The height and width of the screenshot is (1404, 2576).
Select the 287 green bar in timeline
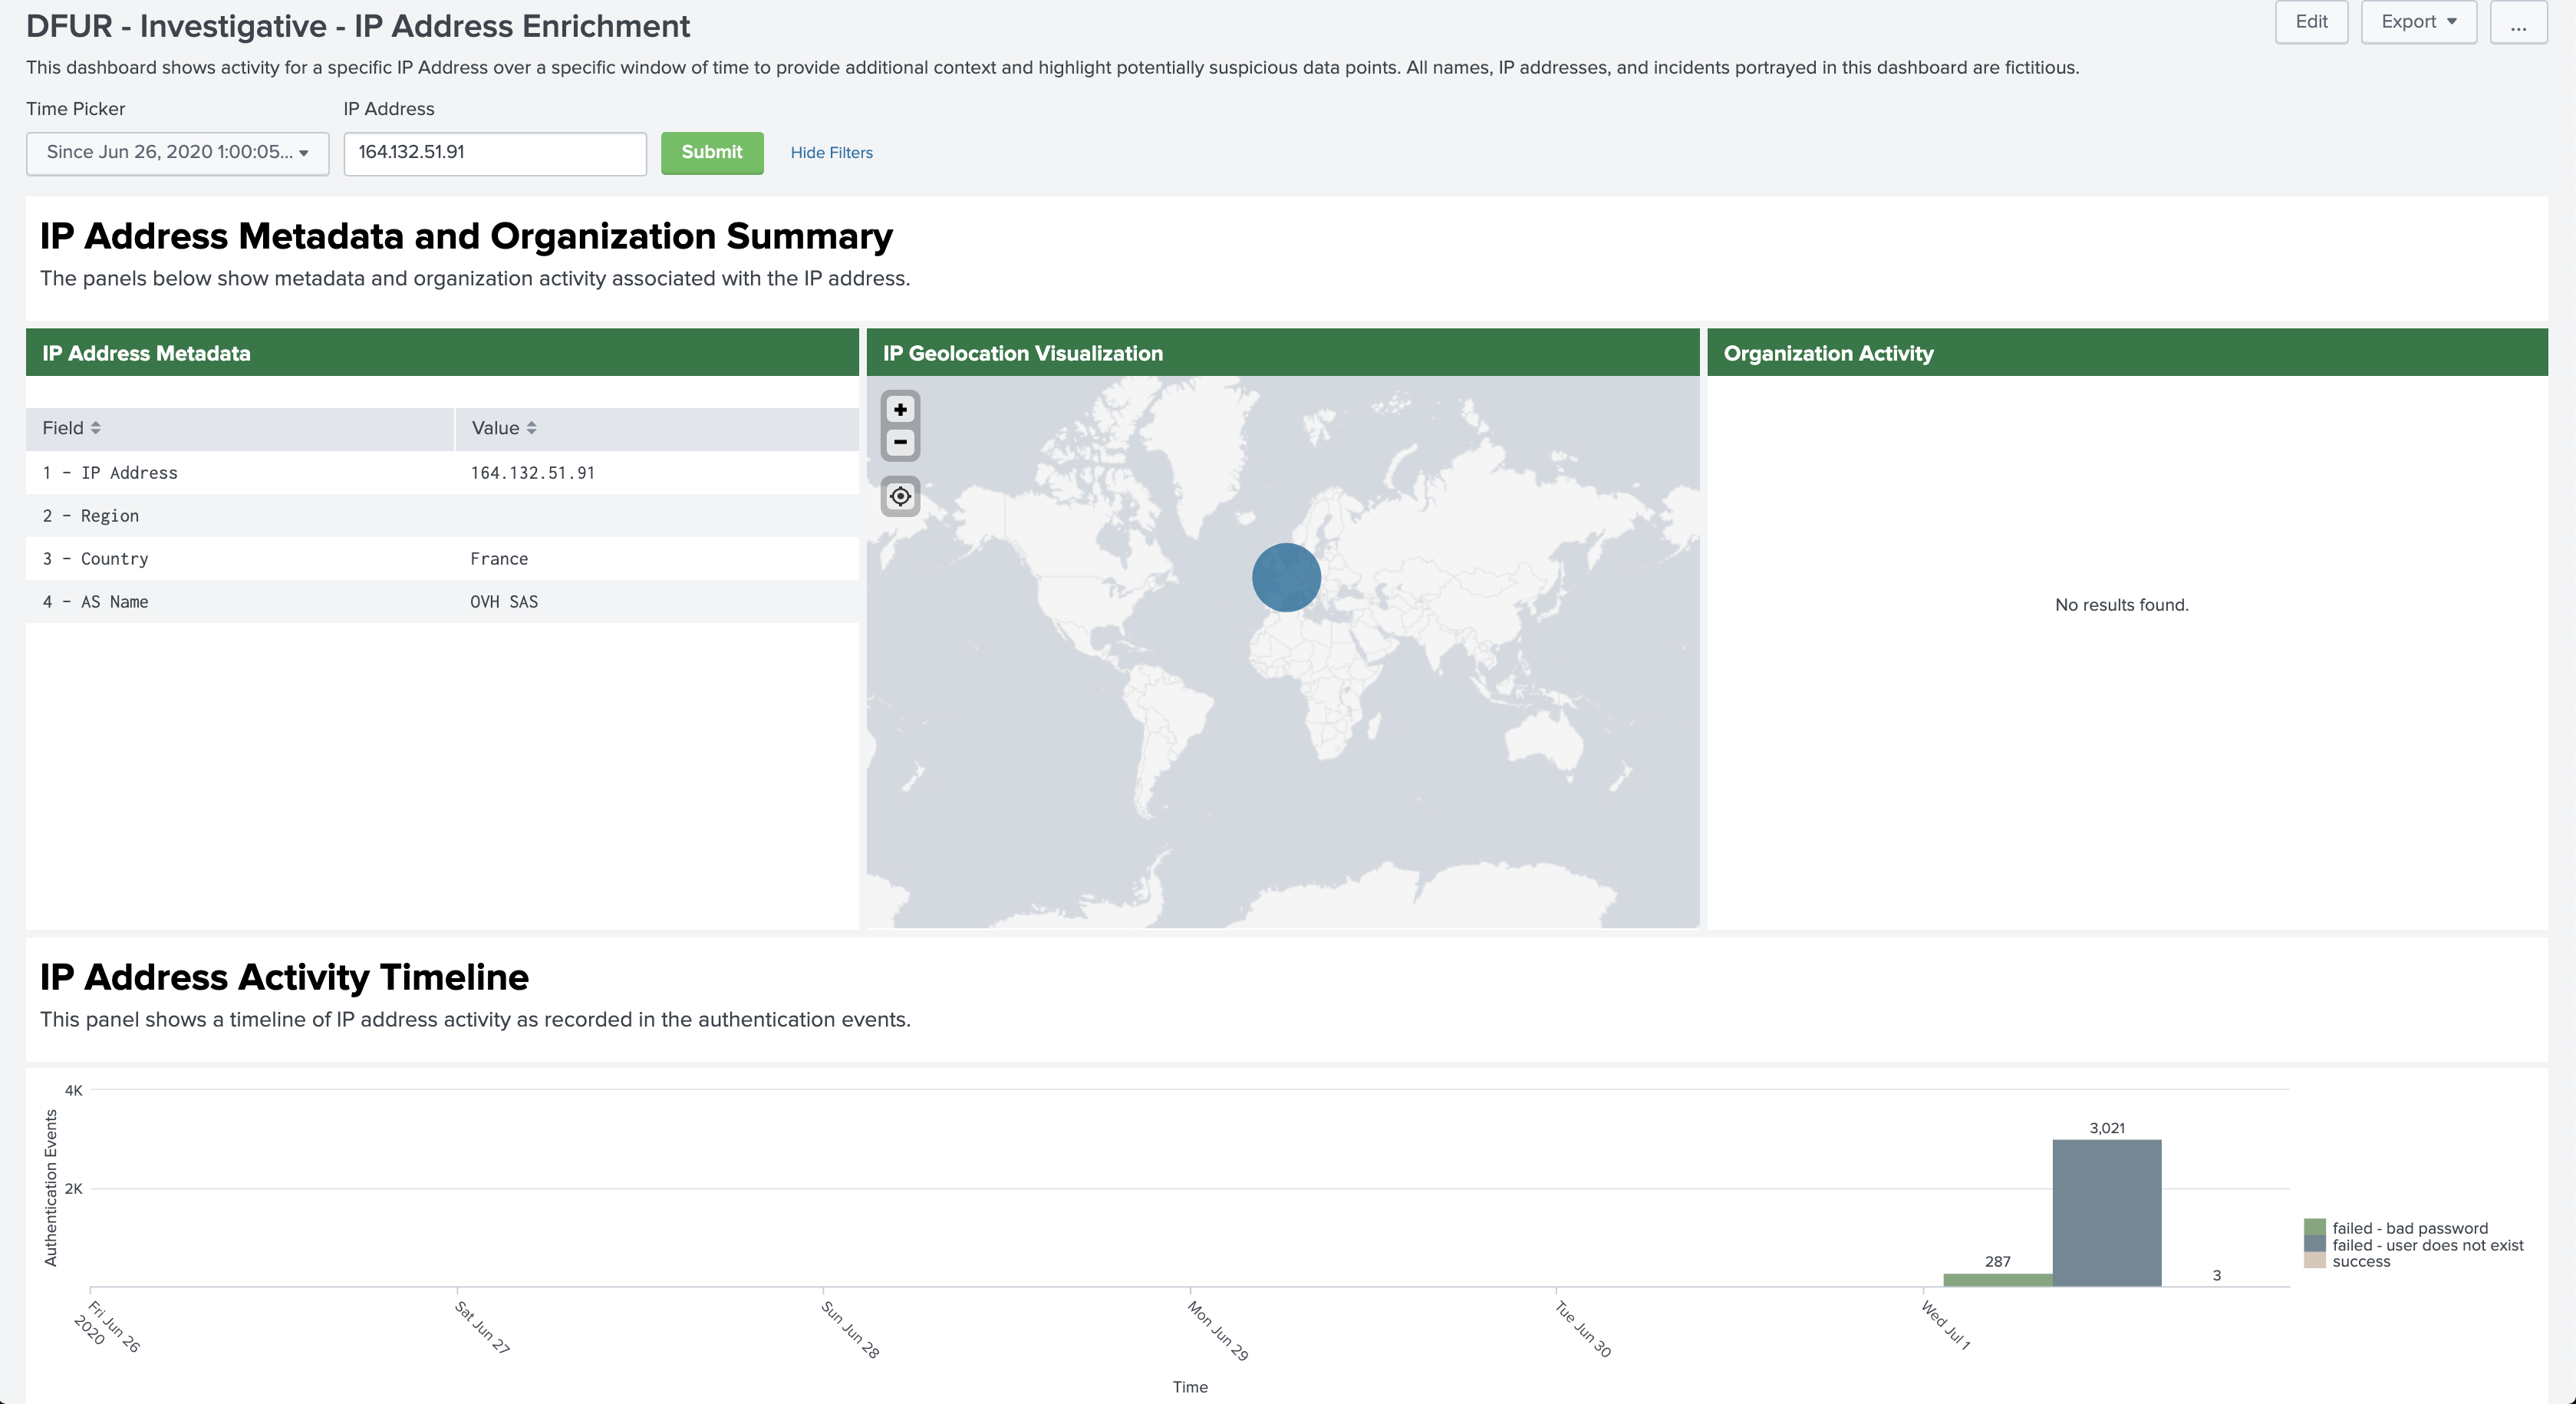pyautogui.click(x=1997, y=1280)
